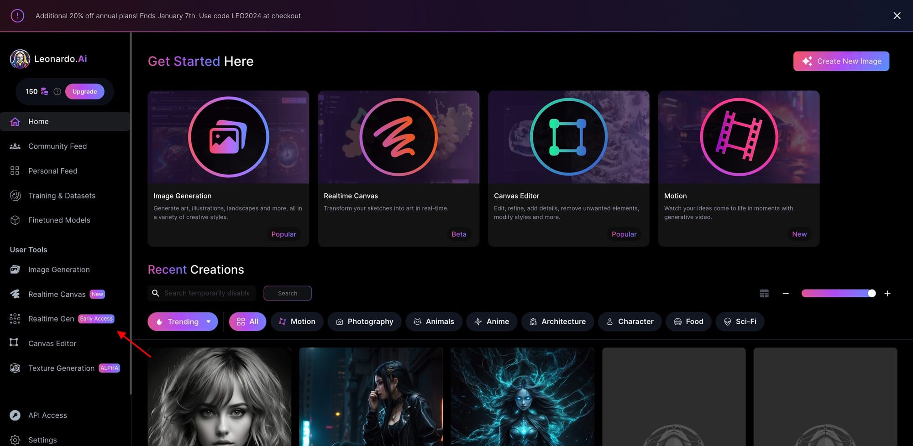Select the Anime filter chip
This screenshot has height=446, width=913.
coord(492,322)
